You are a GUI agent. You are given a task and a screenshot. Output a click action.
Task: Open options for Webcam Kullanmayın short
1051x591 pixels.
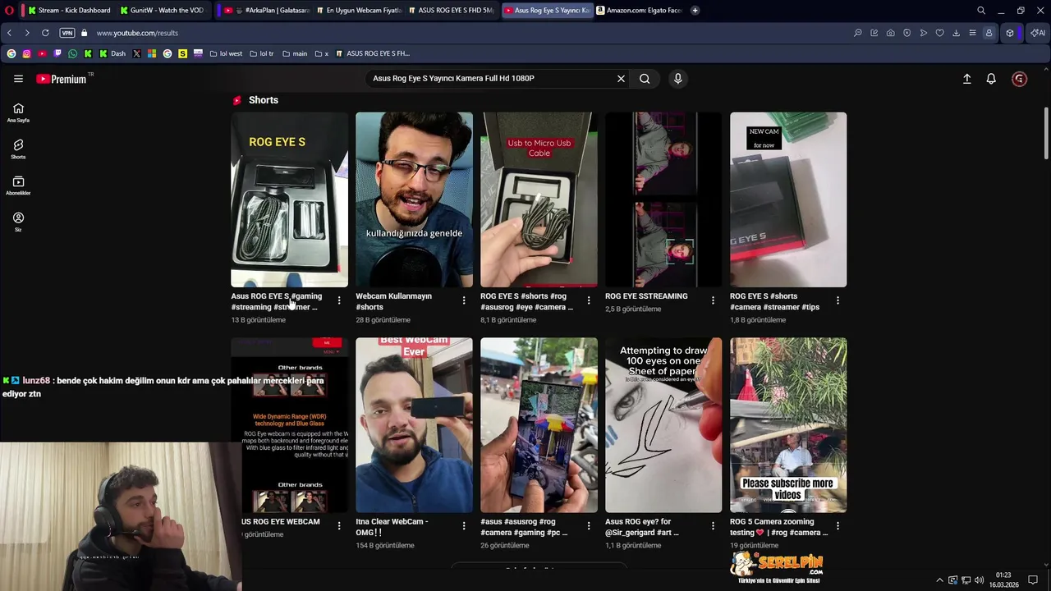click(x=464, y=300)
